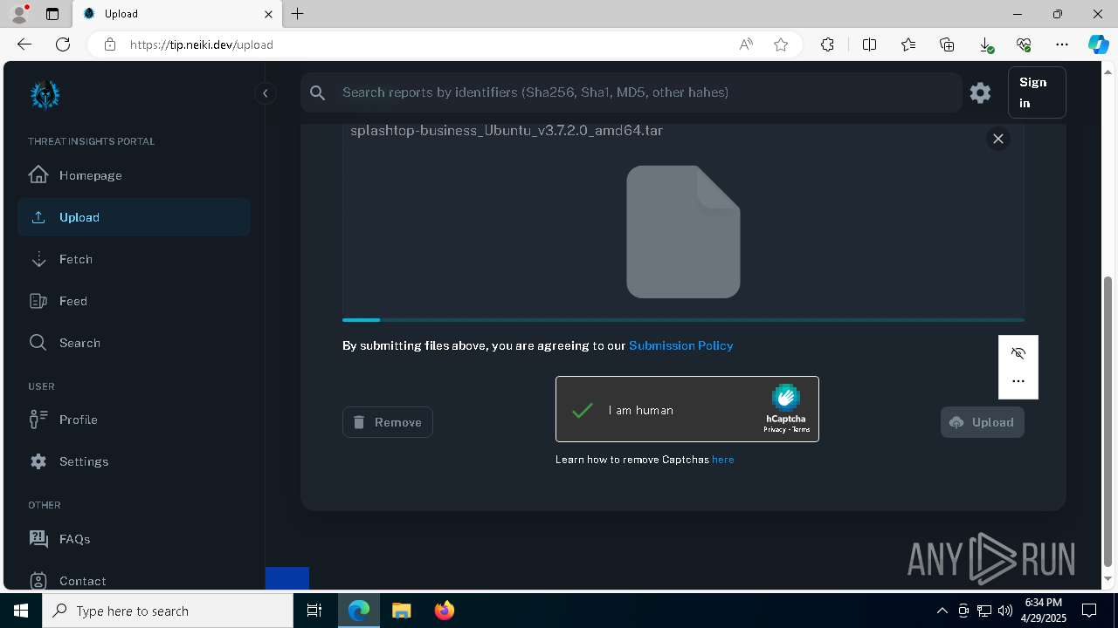Toggle the hide eye icon on the floating panel
This screenshot has height=628, width=1118.
click(x=1018, y=353)
